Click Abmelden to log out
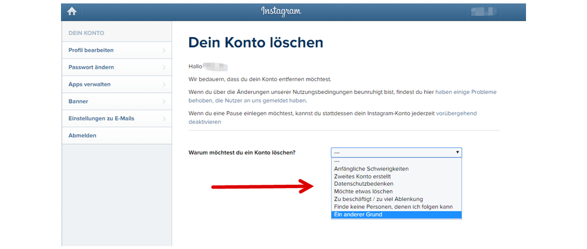The image size is (587, 249). (116, 135)
